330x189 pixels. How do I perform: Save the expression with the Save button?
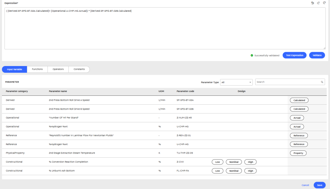click(320, 185)
